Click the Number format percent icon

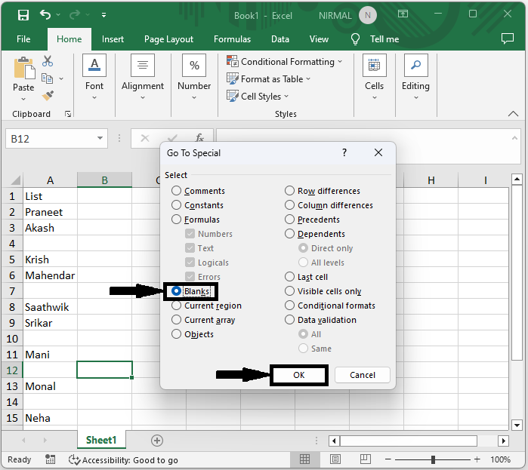194,66
